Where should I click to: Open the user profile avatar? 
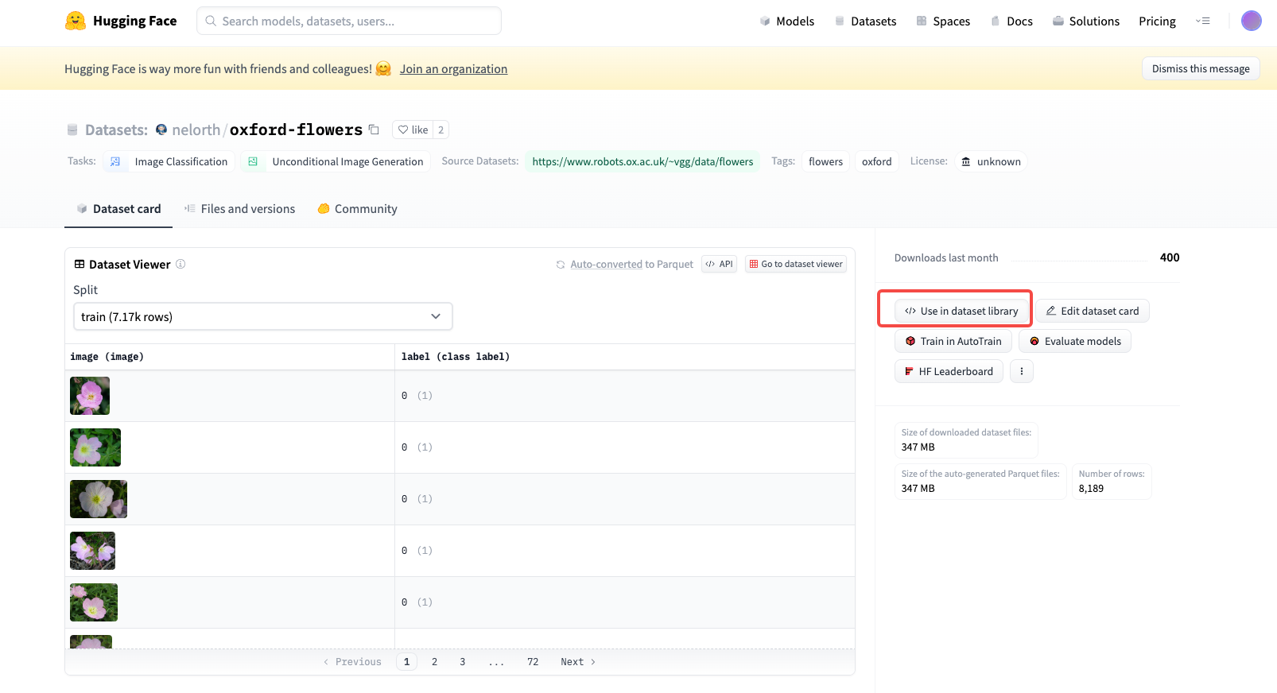coord(1251,21)
